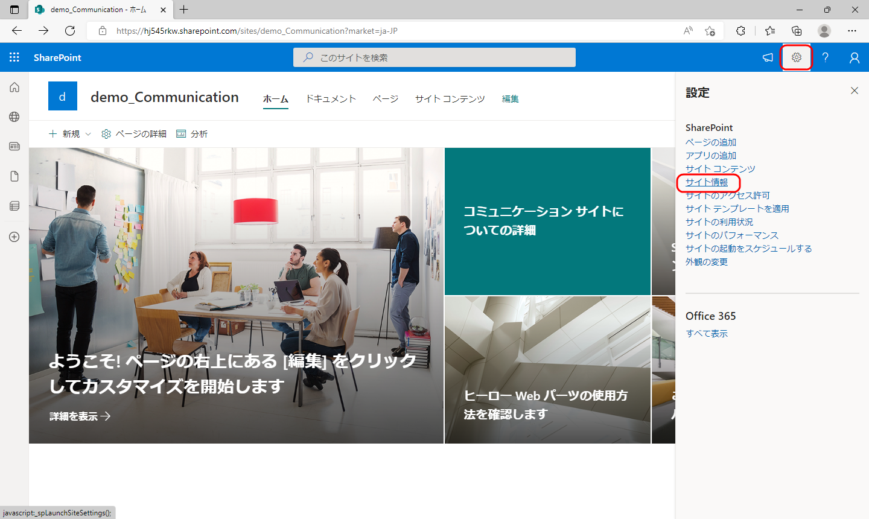Open ページの詳細 page details
This screenshot has height=519, width=869.
(134, 134)
